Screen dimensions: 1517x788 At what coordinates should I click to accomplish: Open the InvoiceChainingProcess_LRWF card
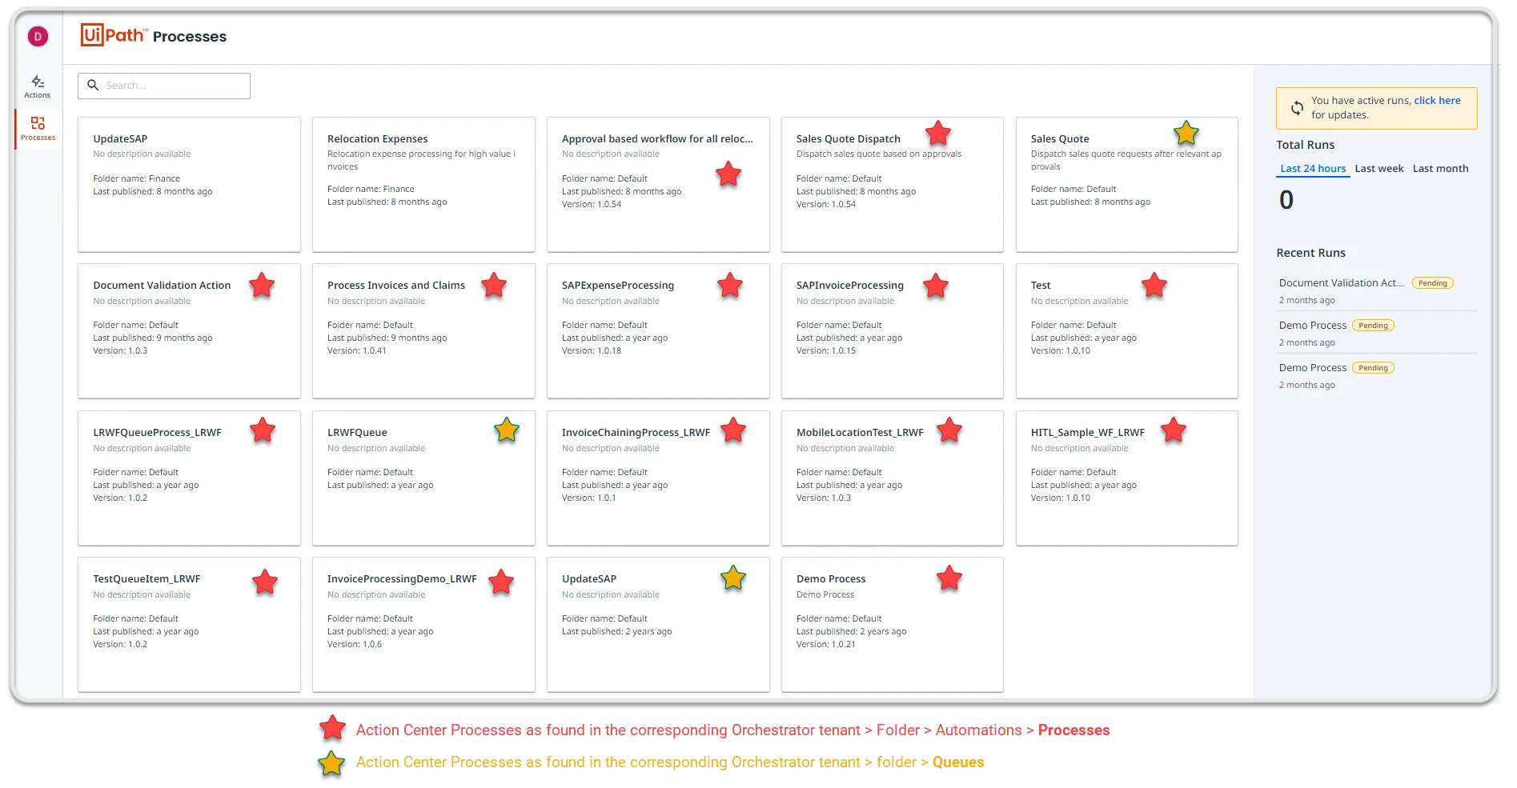(x=658, y=478)
